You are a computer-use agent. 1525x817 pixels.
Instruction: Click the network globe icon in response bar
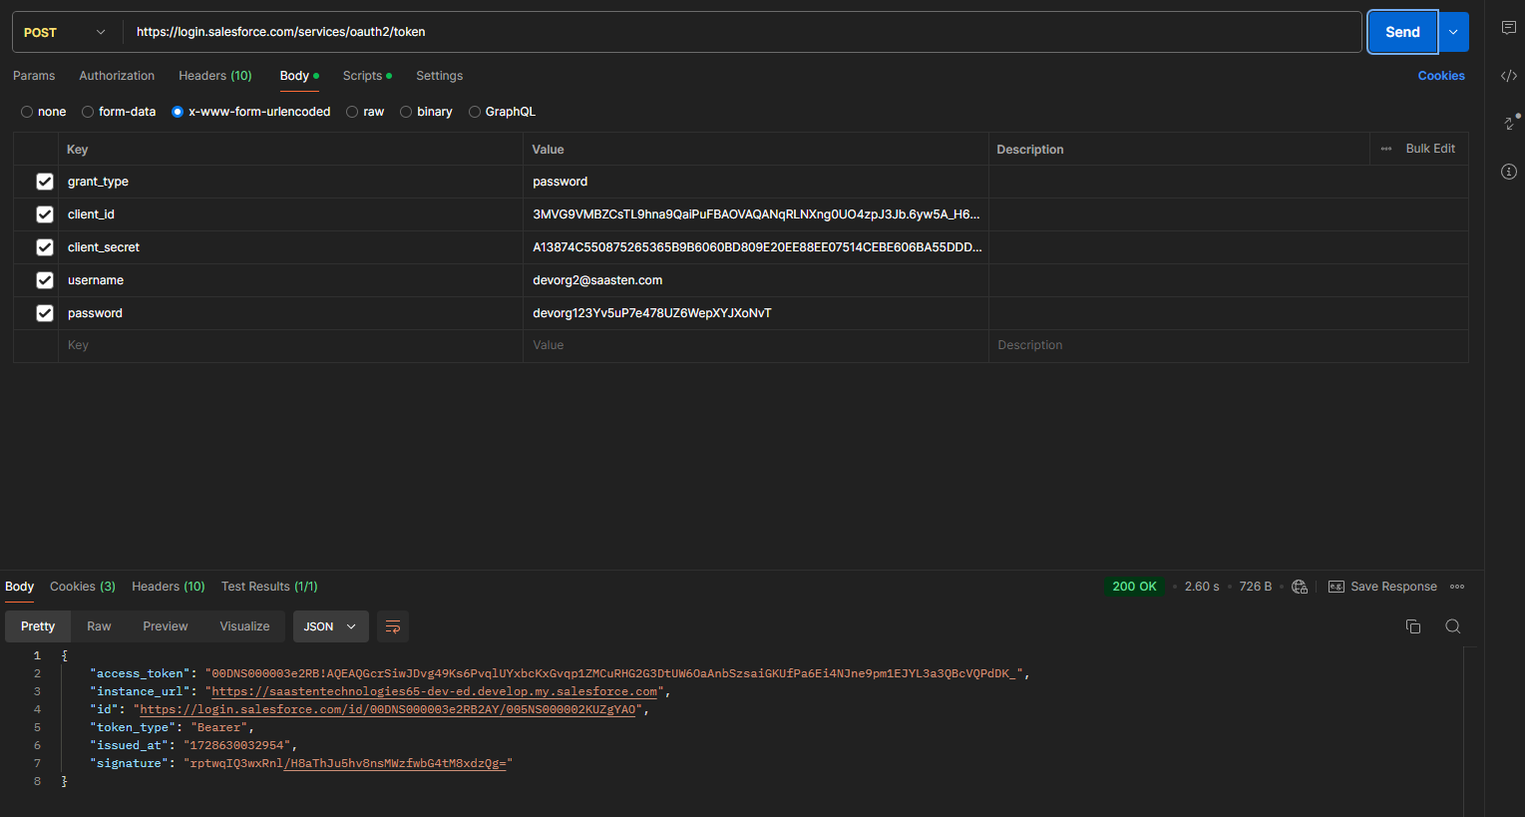click(x=1300, y=587)
